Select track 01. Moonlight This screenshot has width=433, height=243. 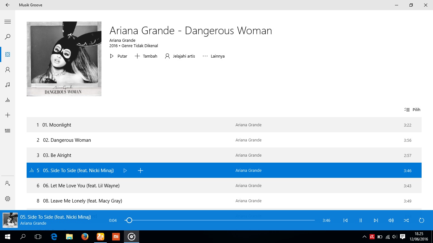[x=224, y=125]
